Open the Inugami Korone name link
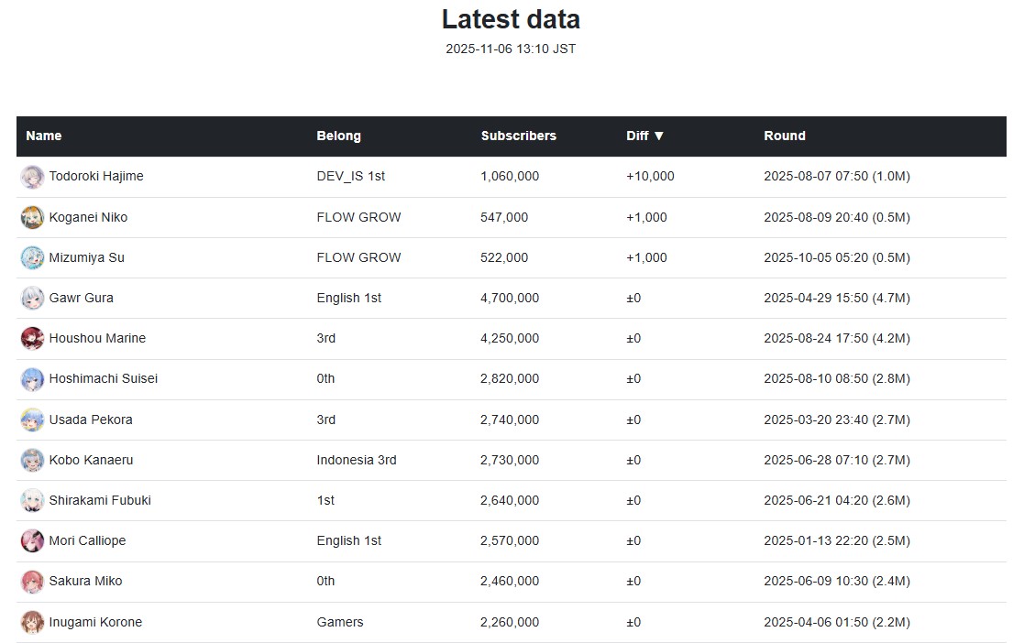Image resolution: width=1024 pixels, height=643 pixels. pyautogui.click(x=95, y=622)
